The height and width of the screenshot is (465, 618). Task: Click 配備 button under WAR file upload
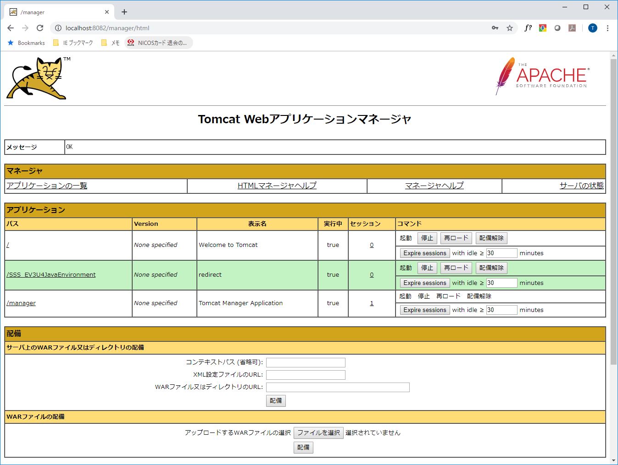(x=303, y=448)
